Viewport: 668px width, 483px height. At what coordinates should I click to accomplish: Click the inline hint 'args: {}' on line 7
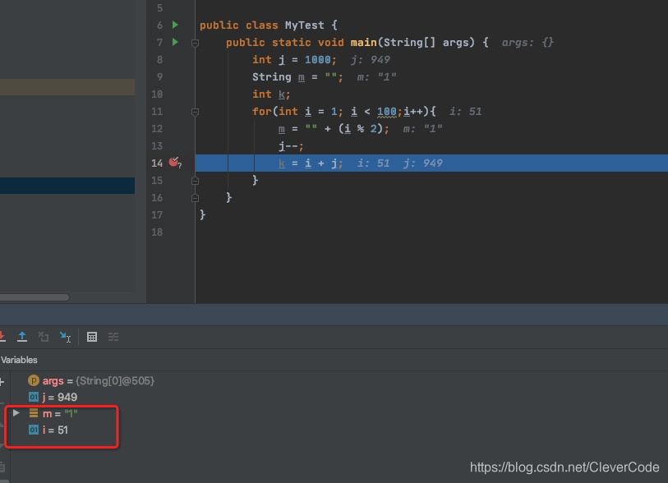click(x=527, y=43)
